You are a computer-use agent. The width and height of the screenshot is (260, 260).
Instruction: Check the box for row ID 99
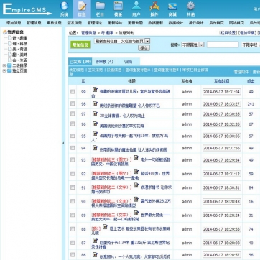tap(73, 92)
